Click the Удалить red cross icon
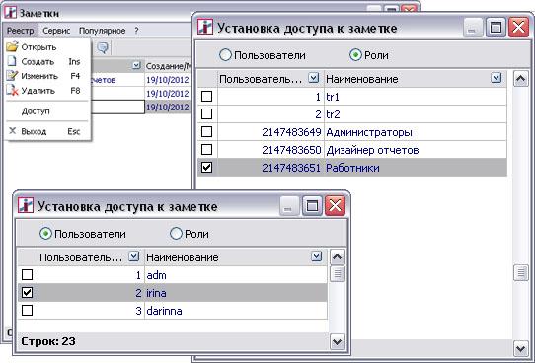Viewport: 535px width, 363px height. click(12, 91)
